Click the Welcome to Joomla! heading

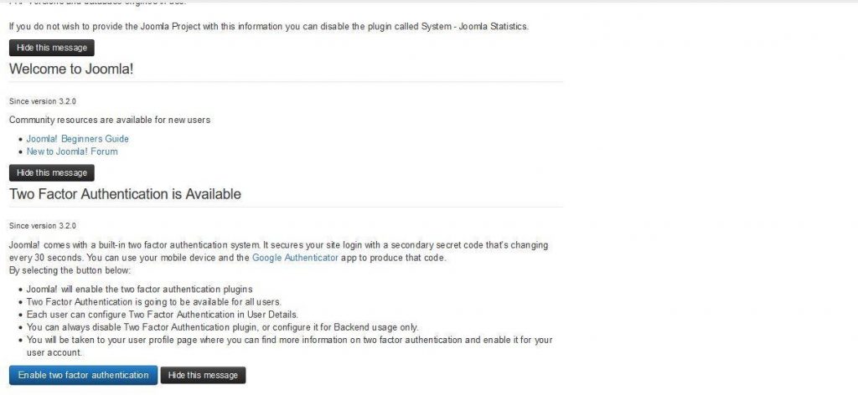[x=71, y=69]
